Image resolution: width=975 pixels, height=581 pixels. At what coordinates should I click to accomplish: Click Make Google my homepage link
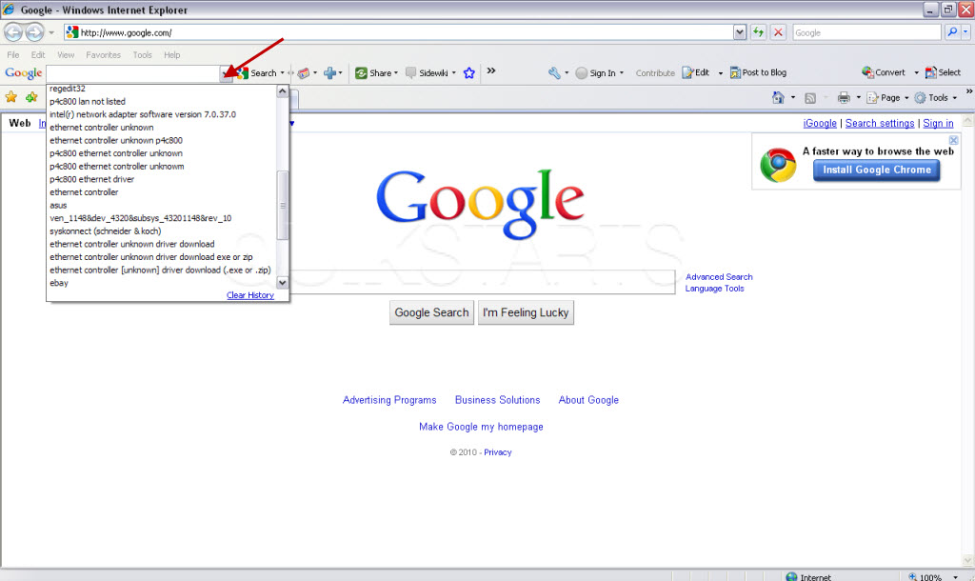coord(481,427)
